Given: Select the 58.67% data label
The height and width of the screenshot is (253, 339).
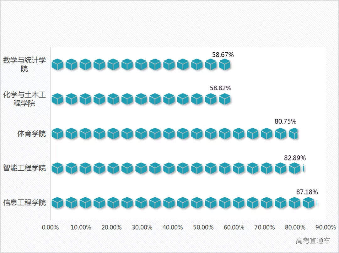Looking at the screenshot, I should pyautogui.click(x=223, y=55).
